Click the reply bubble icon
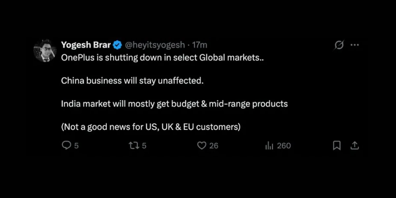Viewport: 396px width, 198px height. click(x=67, y=145)
